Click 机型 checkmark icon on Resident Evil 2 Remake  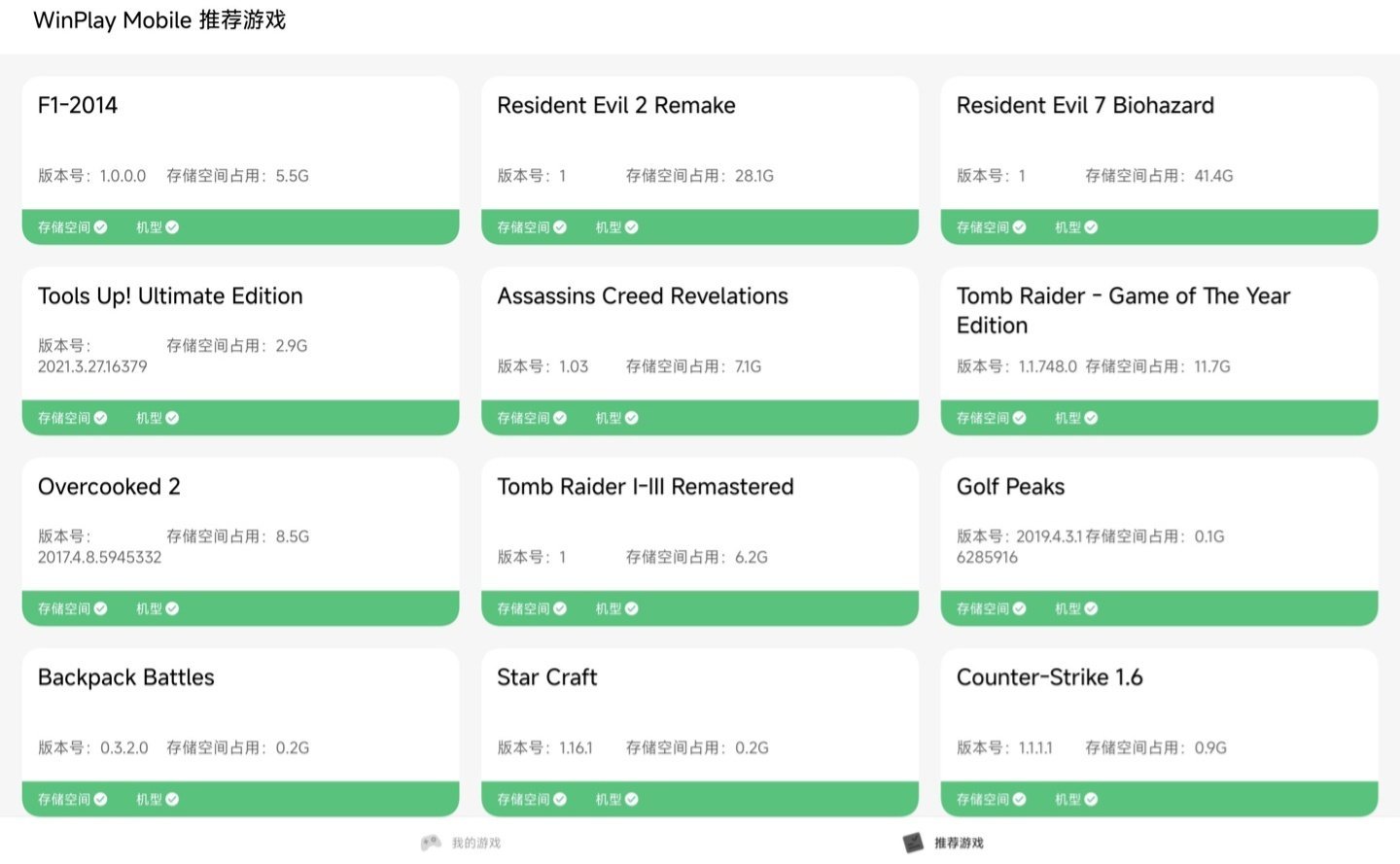[x=632, y=227]
